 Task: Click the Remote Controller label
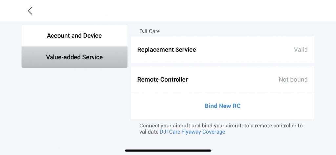pos(162,79)
